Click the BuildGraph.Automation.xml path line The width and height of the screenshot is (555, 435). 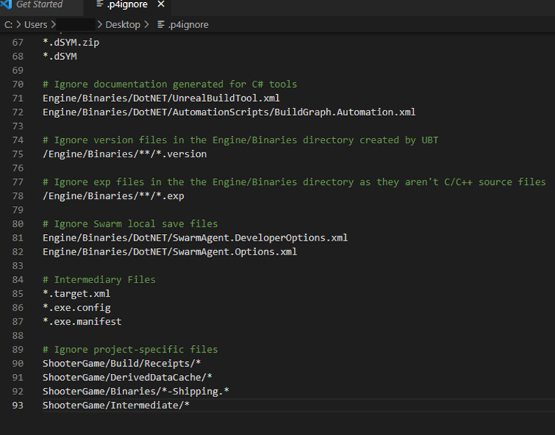[x=229, y=112]
